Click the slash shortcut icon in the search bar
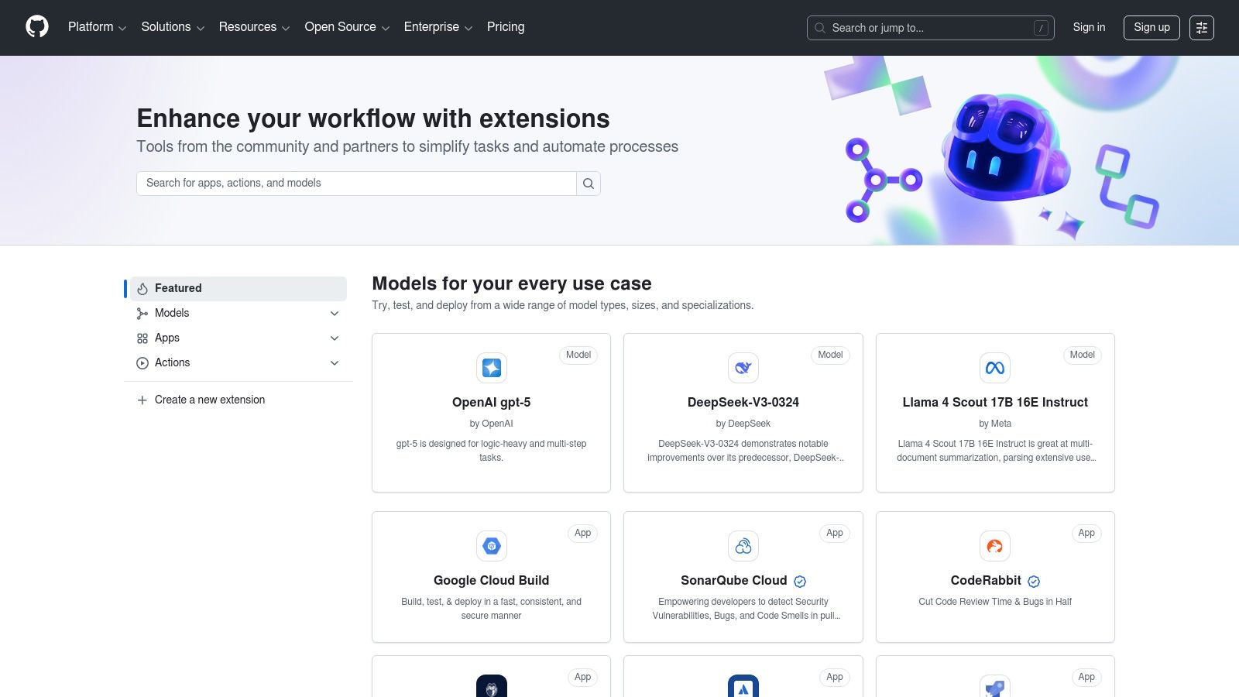This screenshot has height=697, width=1239. pyautogui.click(x=1040, y=28)
